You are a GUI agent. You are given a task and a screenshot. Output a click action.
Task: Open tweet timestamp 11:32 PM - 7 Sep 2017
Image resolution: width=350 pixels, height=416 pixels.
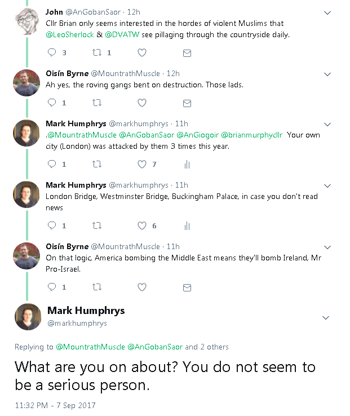coord(55,405)
